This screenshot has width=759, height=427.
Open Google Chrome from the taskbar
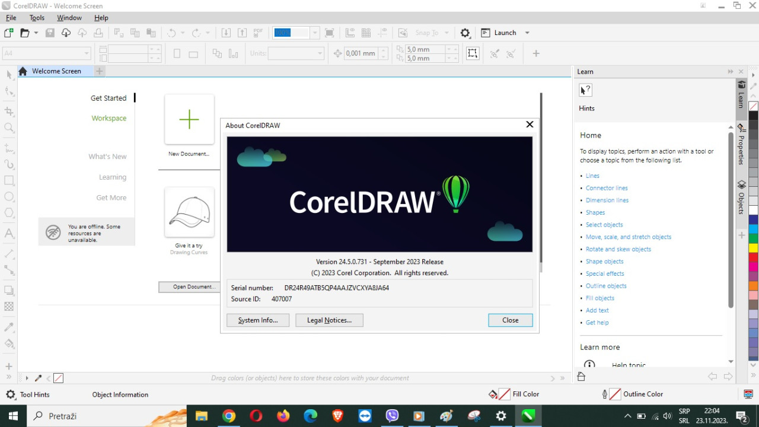228,416
